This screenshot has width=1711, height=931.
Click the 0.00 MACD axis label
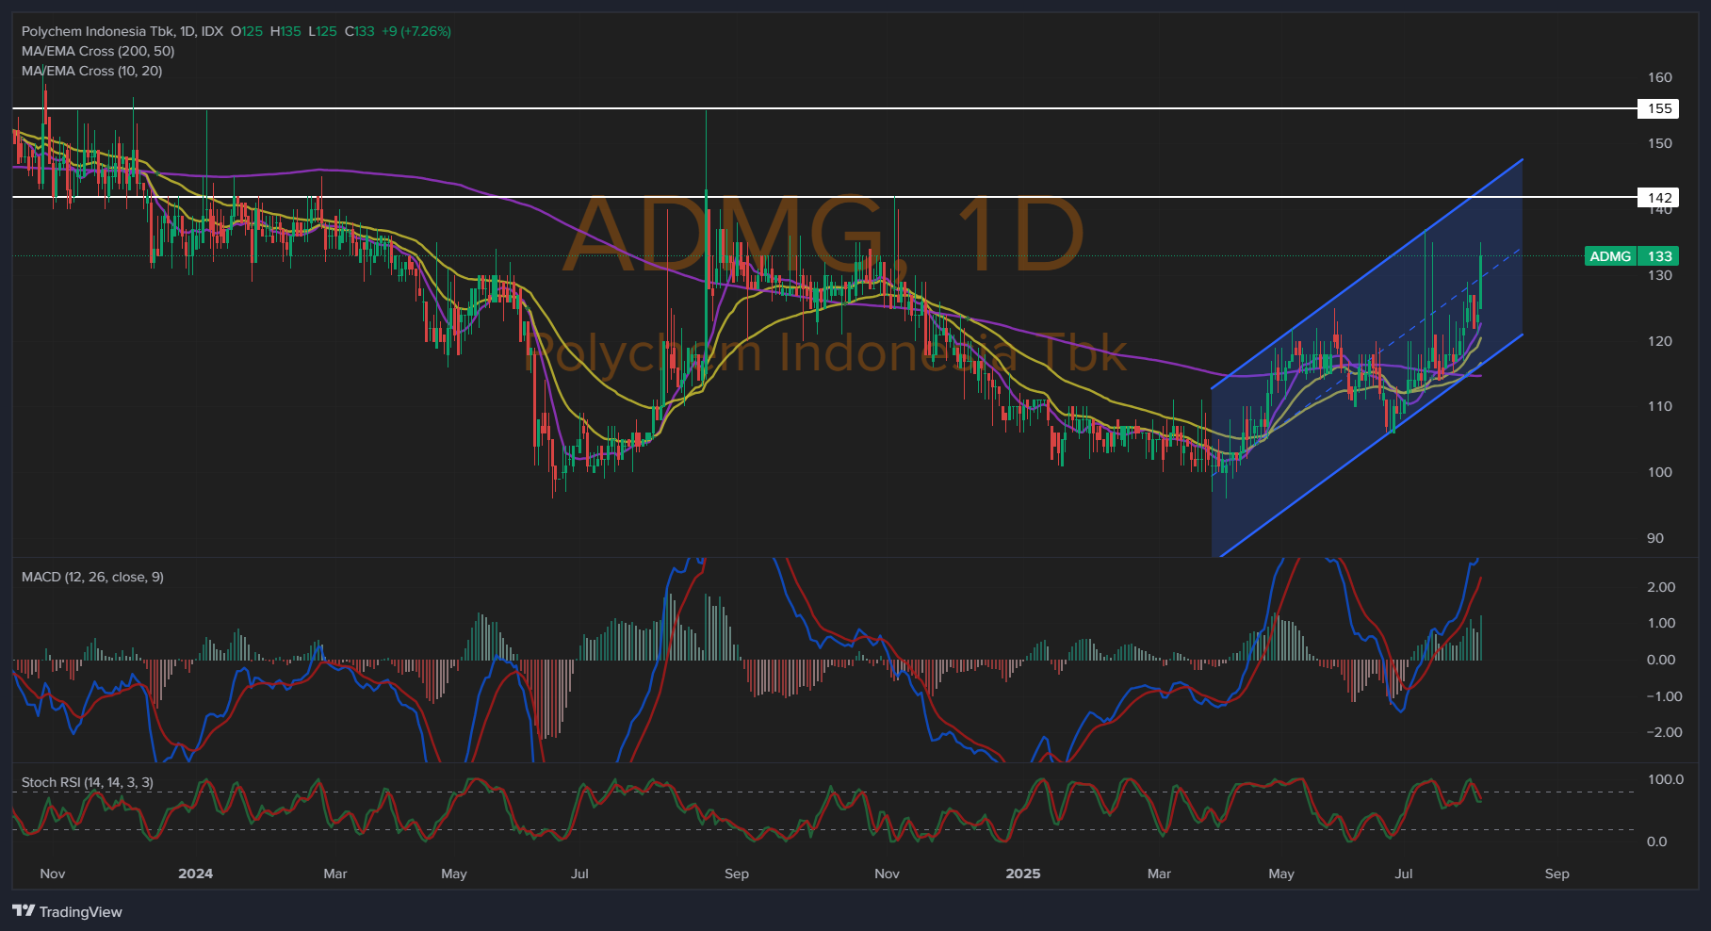(1661, 660)
